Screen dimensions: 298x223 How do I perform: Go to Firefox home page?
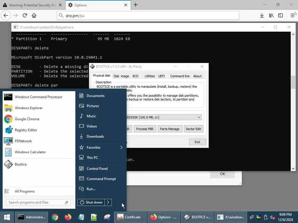[x=34, y=16]
